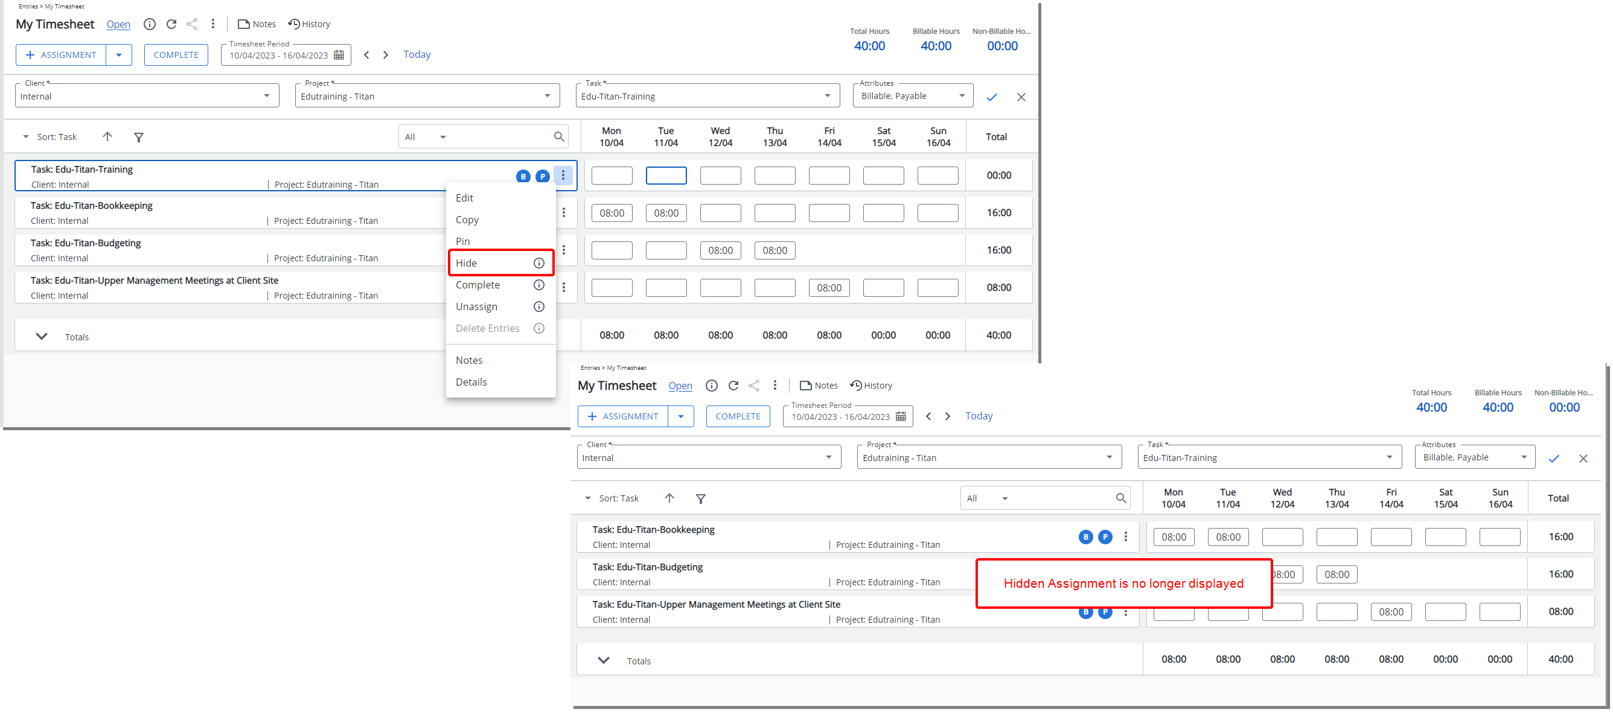Open kebab menu on Edu-Titan-Training row

[x=563, y=176]
